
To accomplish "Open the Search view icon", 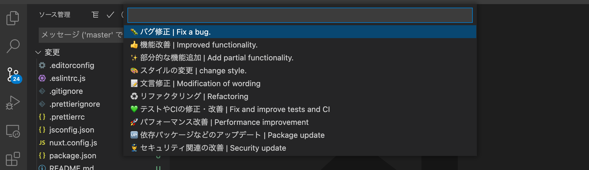I will (13, 46).
